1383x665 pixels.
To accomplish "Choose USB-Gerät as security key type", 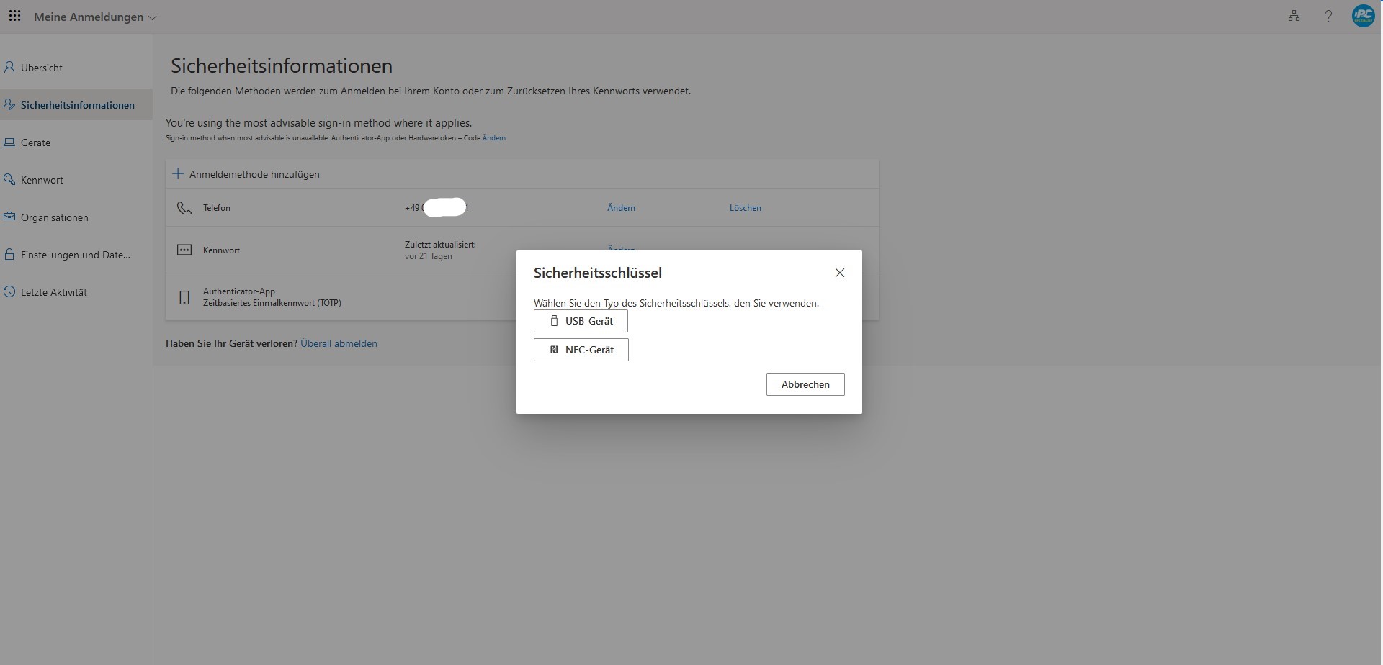I will (581, 321).
